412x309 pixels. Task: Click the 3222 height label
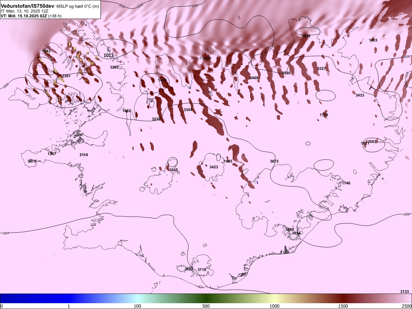(x=156, y=119)
